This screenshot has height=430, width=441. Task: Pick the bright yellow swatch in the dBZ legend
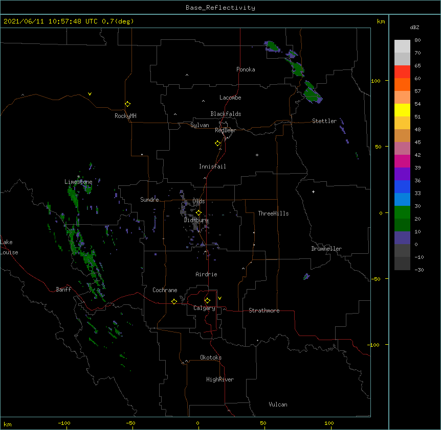click(402, 110)
